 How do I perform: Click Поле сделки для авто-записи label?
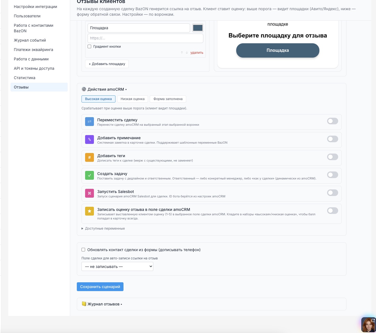[x=120, y=258]
